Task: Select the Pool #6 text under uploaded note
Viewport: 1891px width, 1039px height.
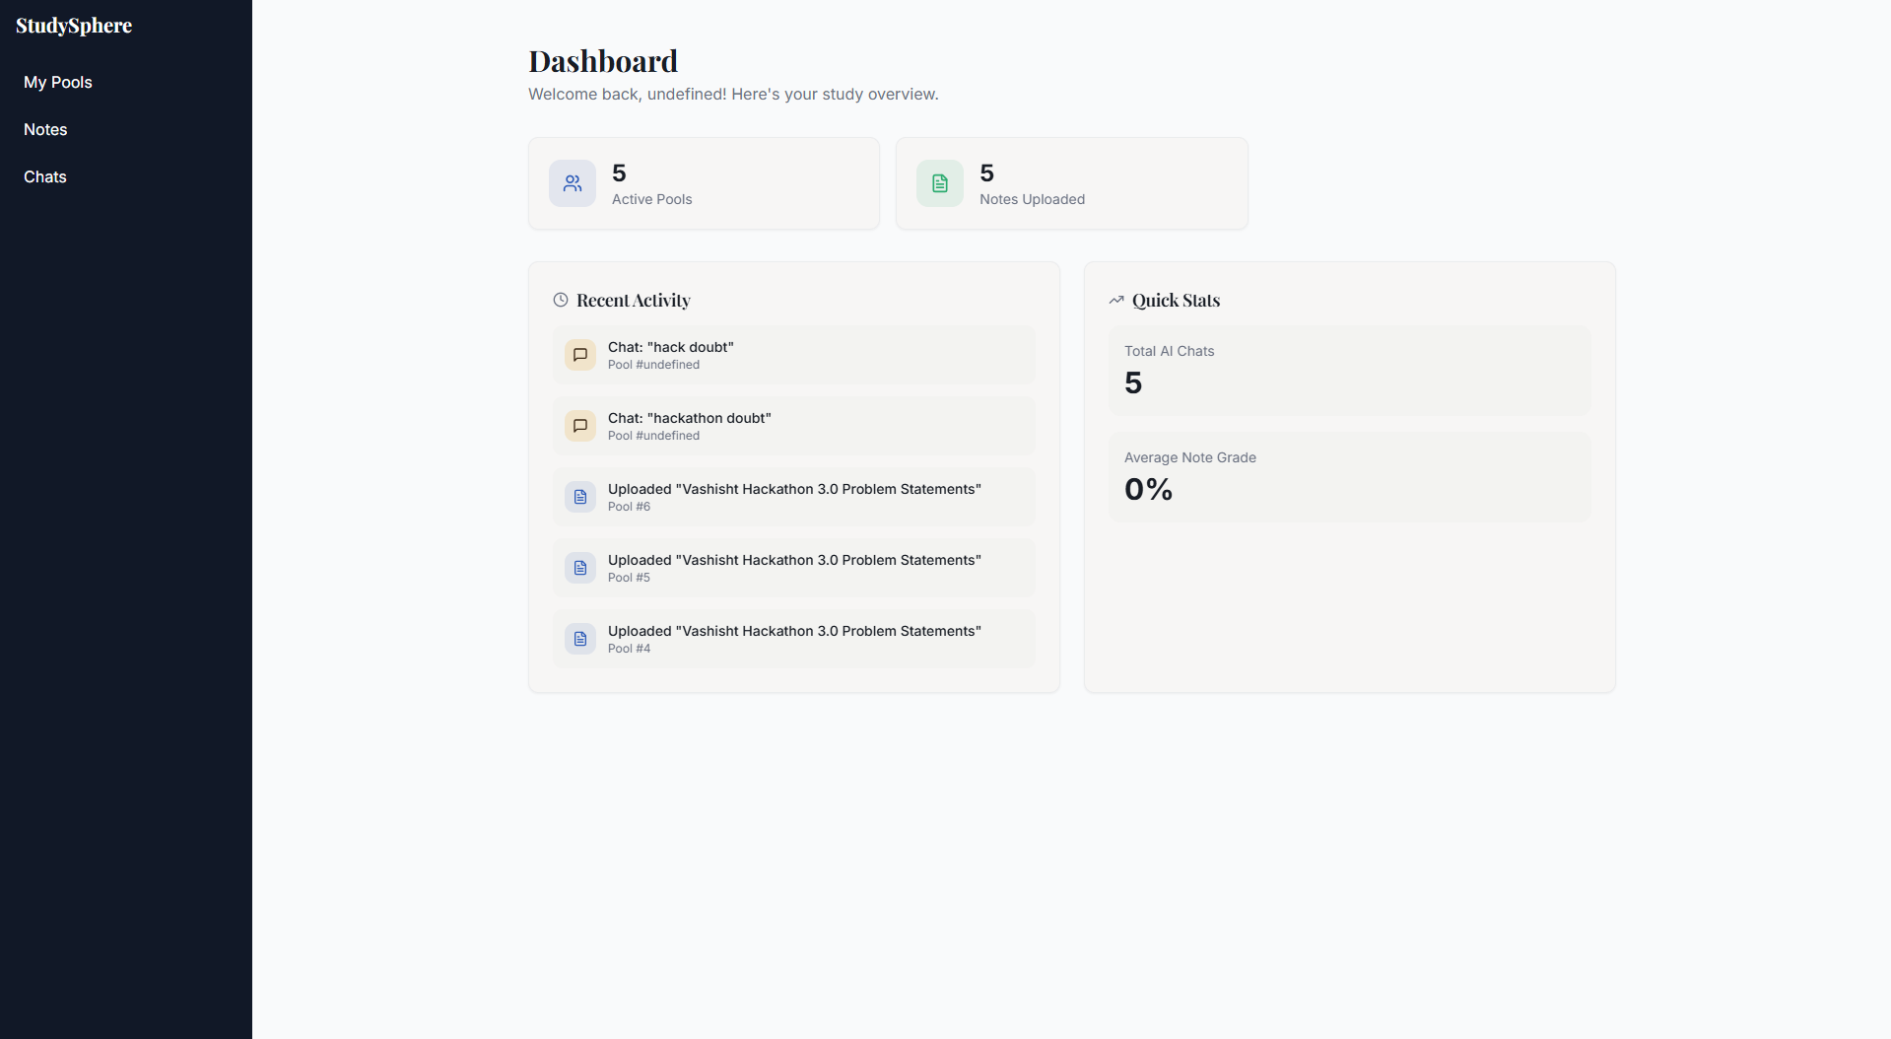Action: 629,507
